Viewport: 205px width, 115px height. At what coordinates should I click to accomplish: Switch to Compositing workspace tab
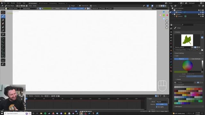pyautogui.click(x=53, y=4)
